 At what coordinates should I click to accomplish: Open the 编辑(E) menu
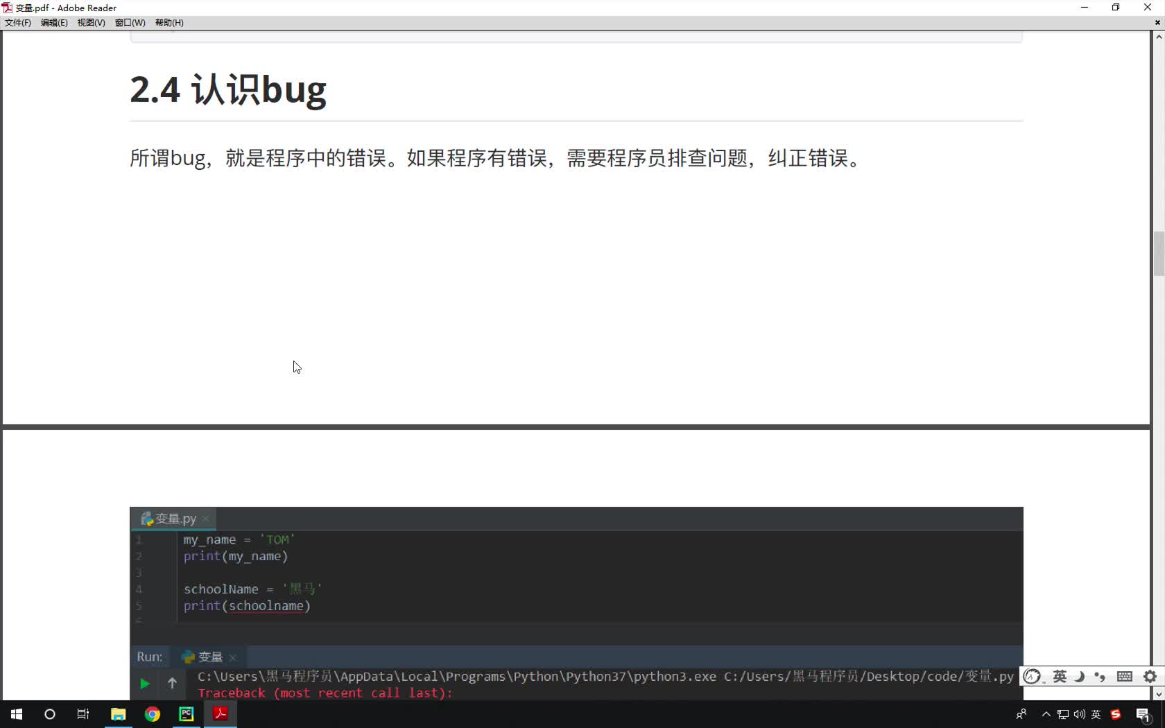tap(54, 23)
